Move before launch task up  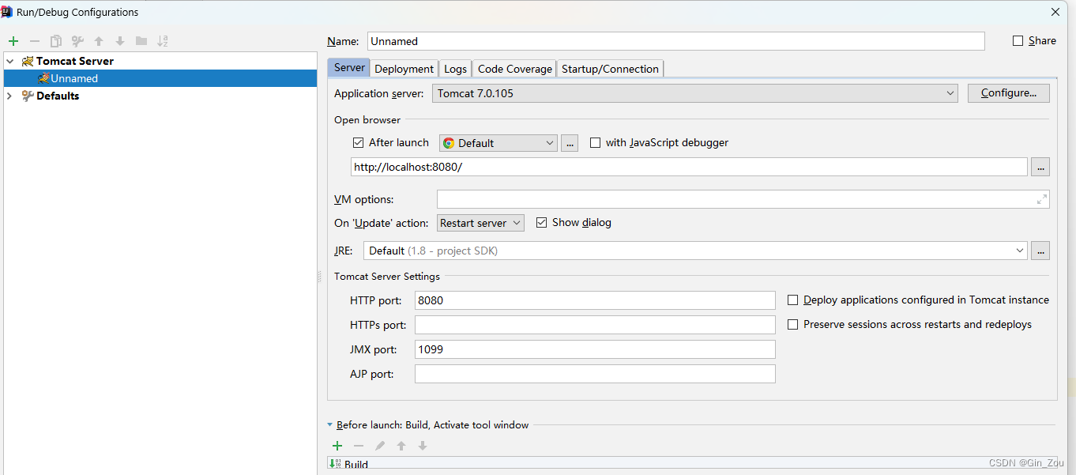(401, 446)
